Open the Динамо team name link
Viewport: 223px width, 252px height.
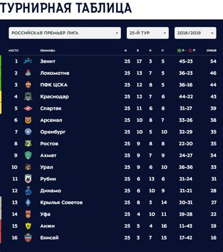(51, 191)
